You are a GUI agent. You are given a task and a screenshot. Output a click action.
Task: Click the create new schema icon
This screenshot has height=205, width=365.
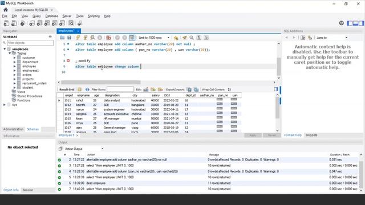(x=32, y=23)
